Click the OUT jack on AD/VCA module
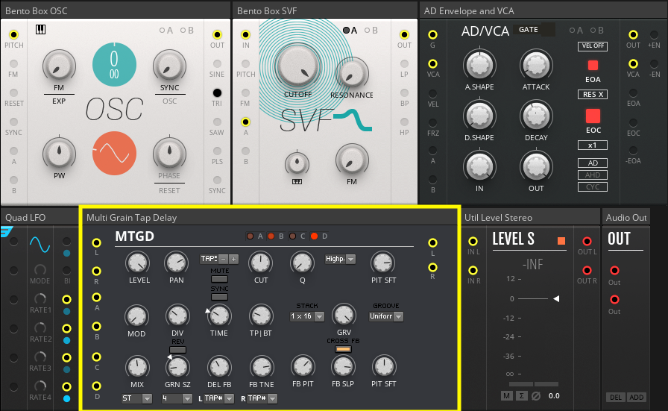 pos(633,34)
